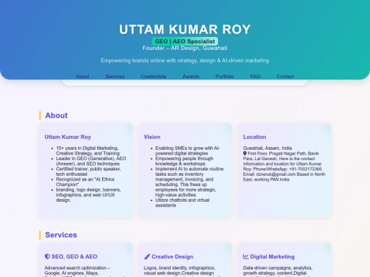This screenshot has height=277, width=370.
Task: Click the dzneruk@gmail.com email text
Action: pos(276,174)
